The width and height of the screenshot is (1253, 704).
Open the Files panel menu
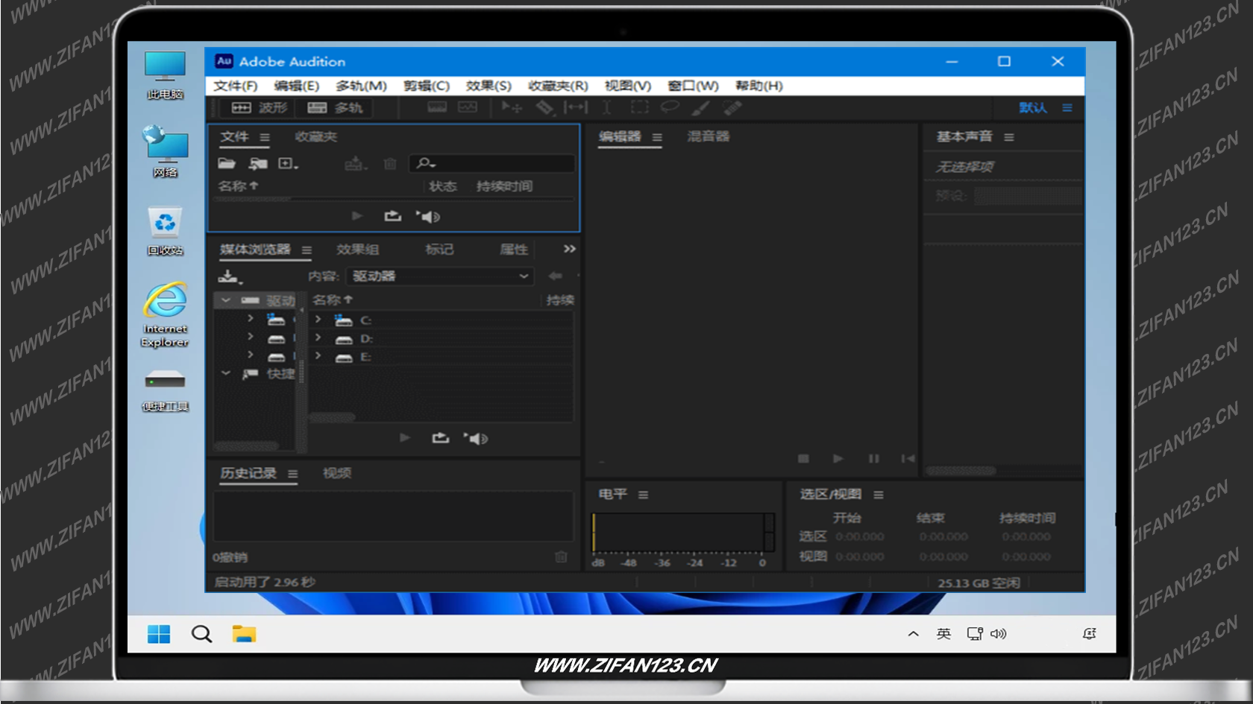point(265,138)
